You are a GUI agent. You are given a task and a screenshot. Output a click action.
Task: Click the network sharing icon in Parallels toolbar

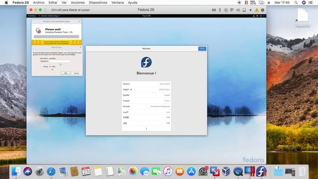click(x=232, y=10)
